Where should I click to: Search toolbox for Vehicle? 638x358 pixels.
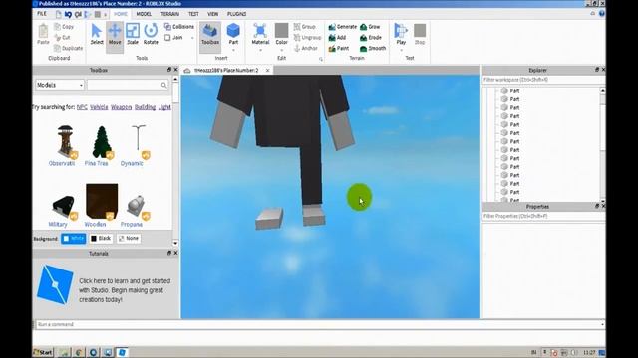pyautogui.click(x=99, y=107)
